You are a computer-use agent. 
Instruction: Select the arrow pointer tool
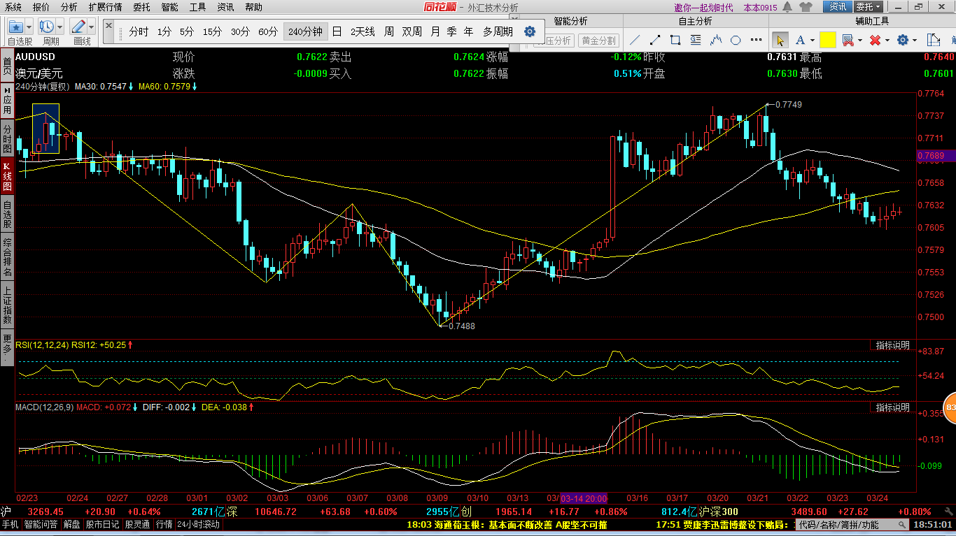click(780, 40)
